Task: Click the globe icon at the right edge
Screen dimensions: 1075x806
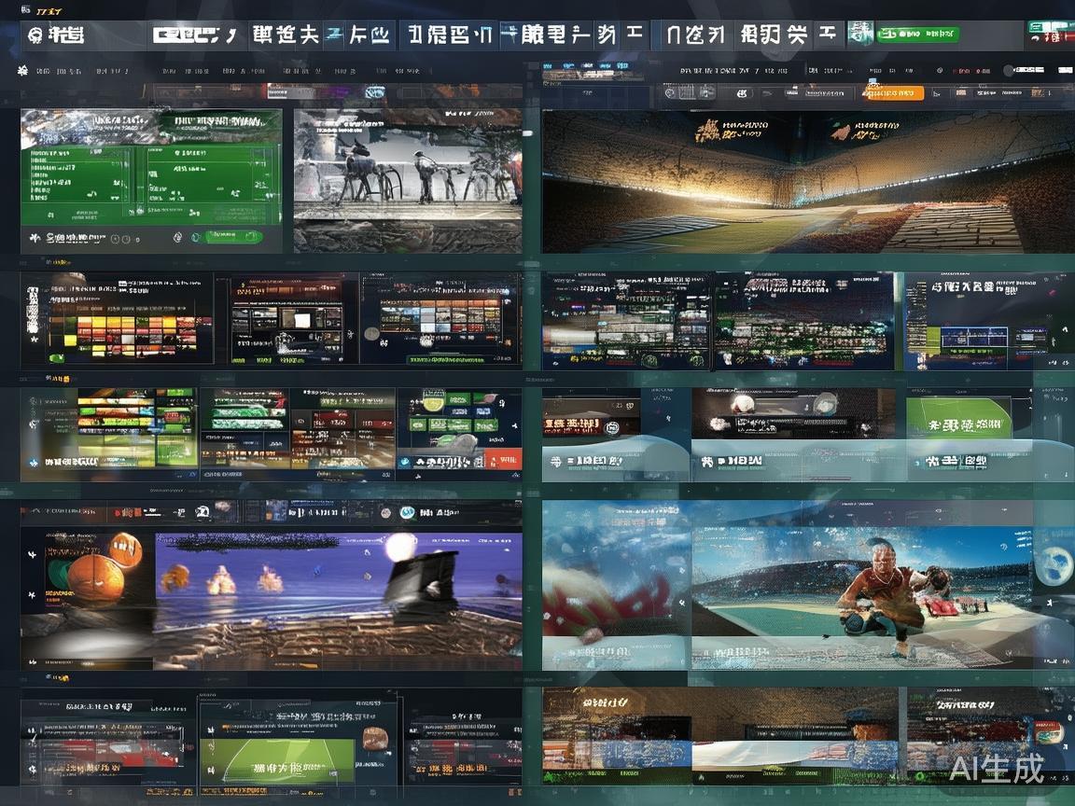Action: 1053,563
